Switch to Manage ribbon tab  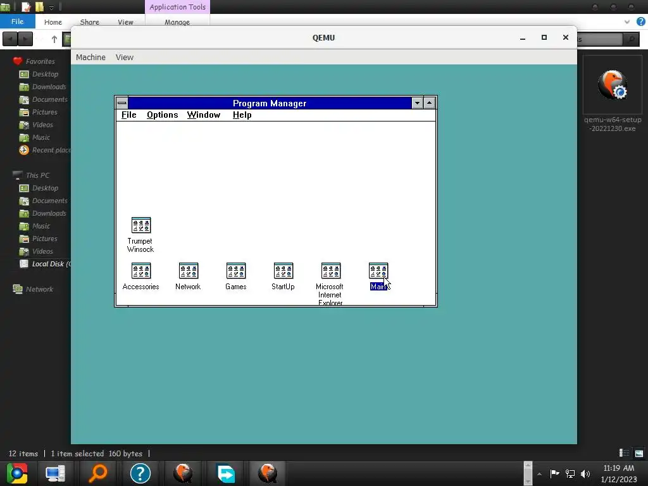click(177, 22)
